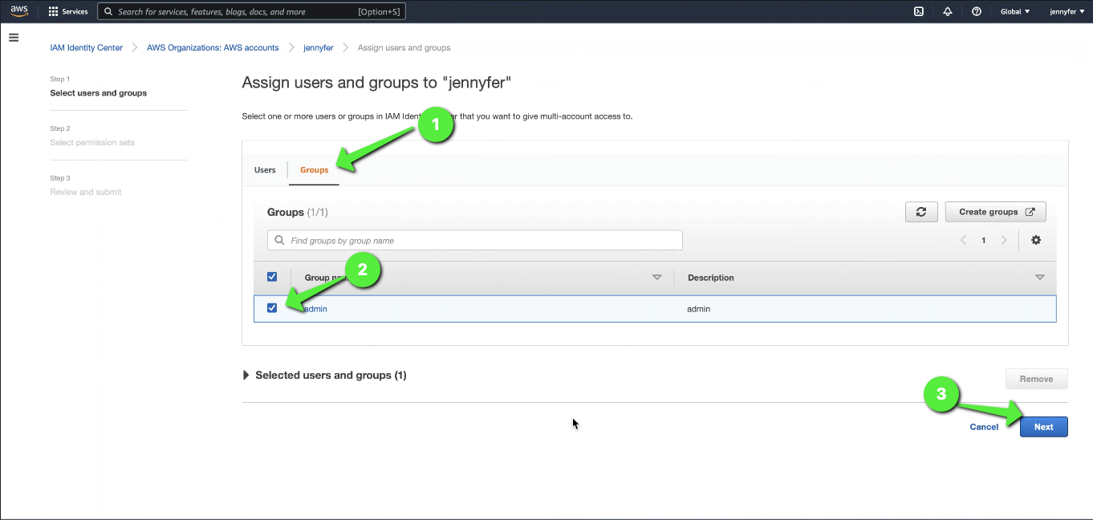Open the jennyfer breadcrumb link
The image size is (1093, 520).
click(319, 48)
